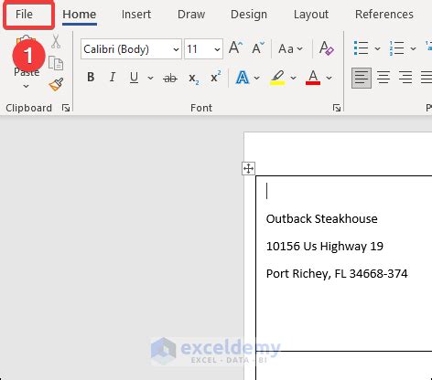The image size is (432, 380).
Task: Increase font size with grow icon
Action: [x=235, y=48]
